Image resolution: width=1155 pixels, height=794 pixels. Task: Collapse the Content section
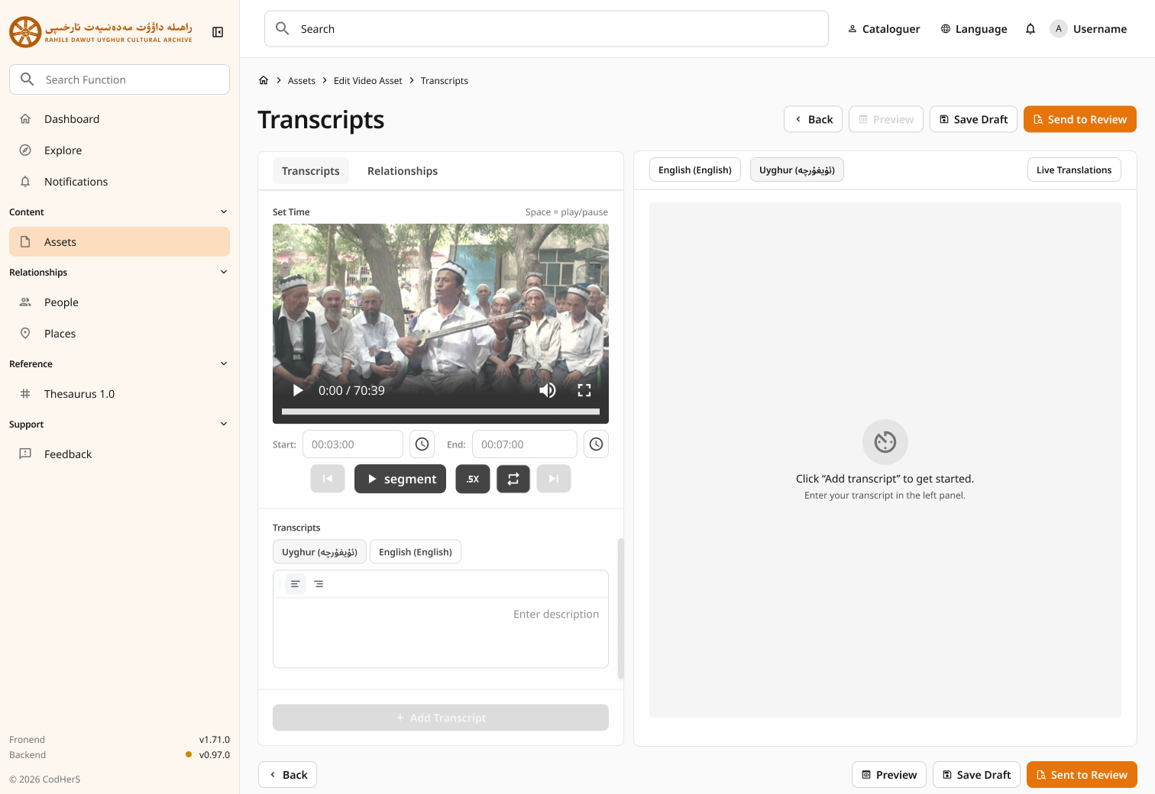coord(223,211)
